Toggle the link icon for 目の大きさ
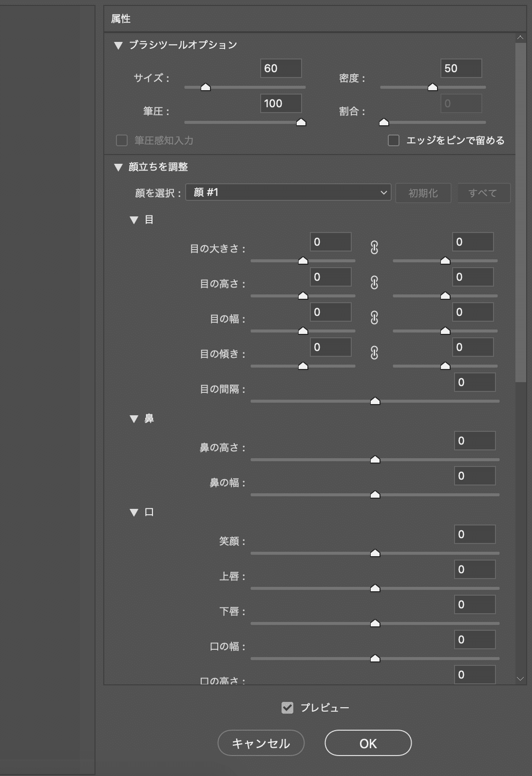Image resolution: width=532 pixels, height=776 pixels. click(x=374, y=248)
